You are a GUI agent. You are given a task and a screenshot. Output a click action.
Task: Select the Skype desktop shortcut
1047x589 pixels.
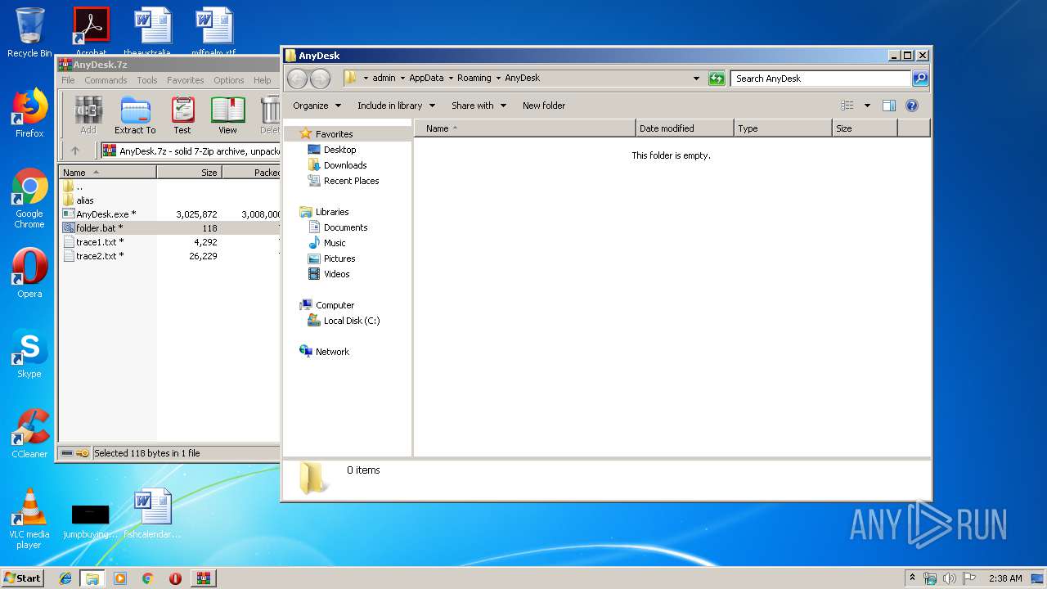[29, 354]
